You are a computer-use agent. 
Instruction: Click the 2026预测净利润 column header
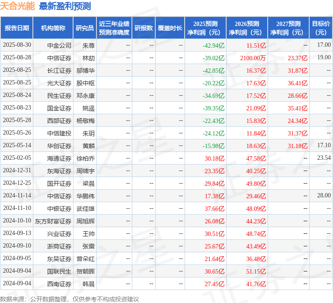pos(247,28)
